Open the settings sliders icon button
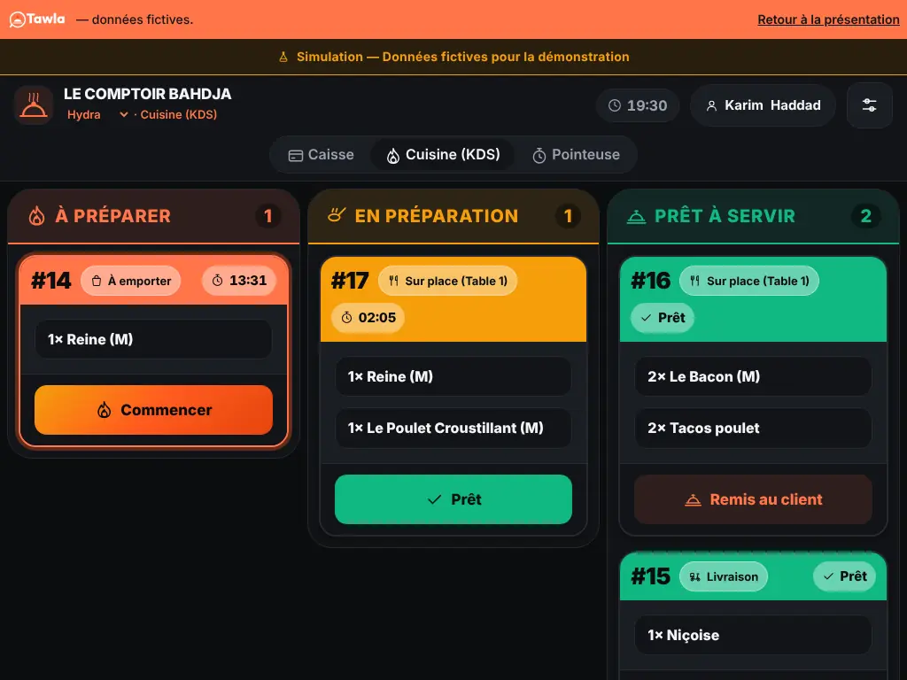This screenshot has width=907, height=680. (x=870, y=105)
